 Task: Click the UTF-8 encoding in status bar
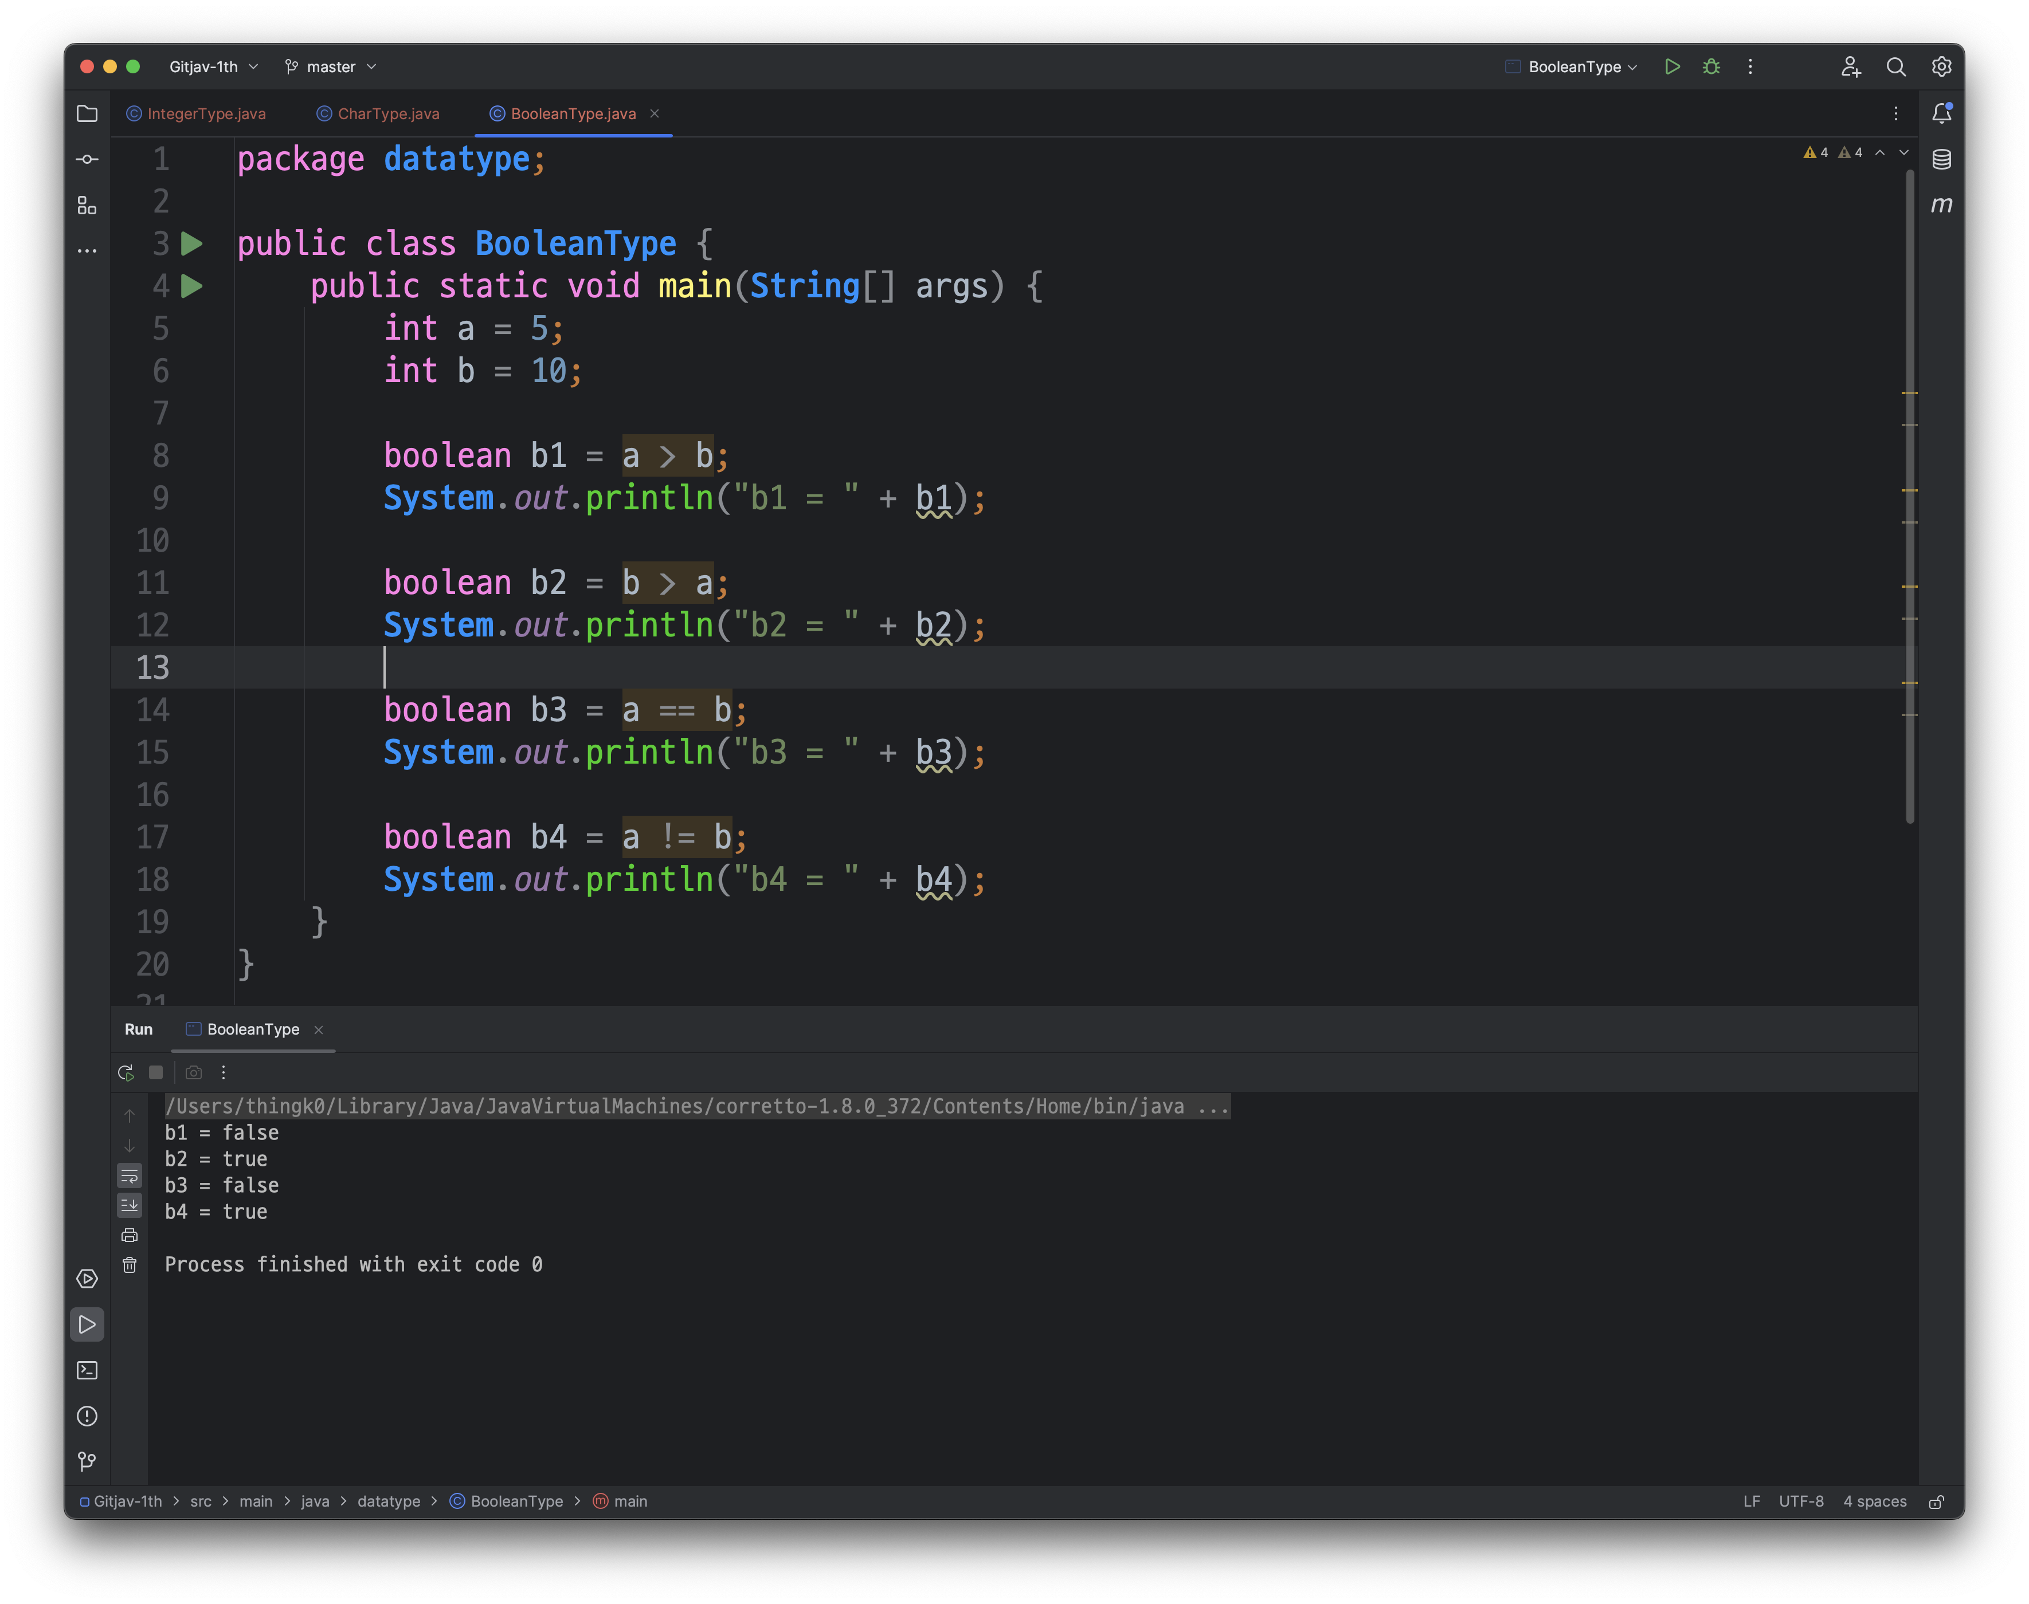click(x=1801, y=1501)
